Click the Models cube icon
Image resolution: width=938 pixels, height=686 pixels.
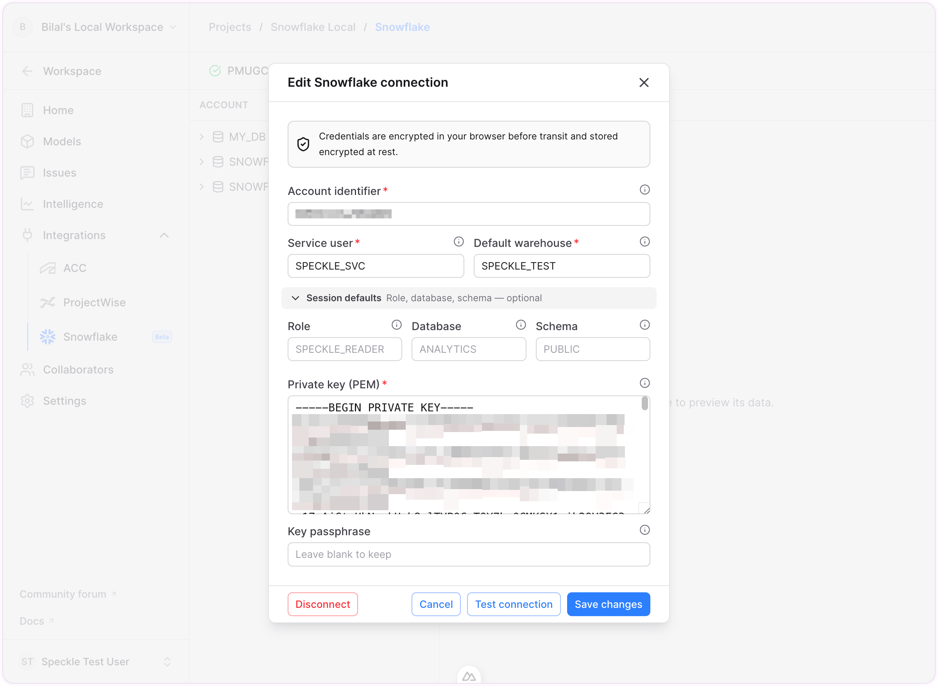click(x=27, y=141)
